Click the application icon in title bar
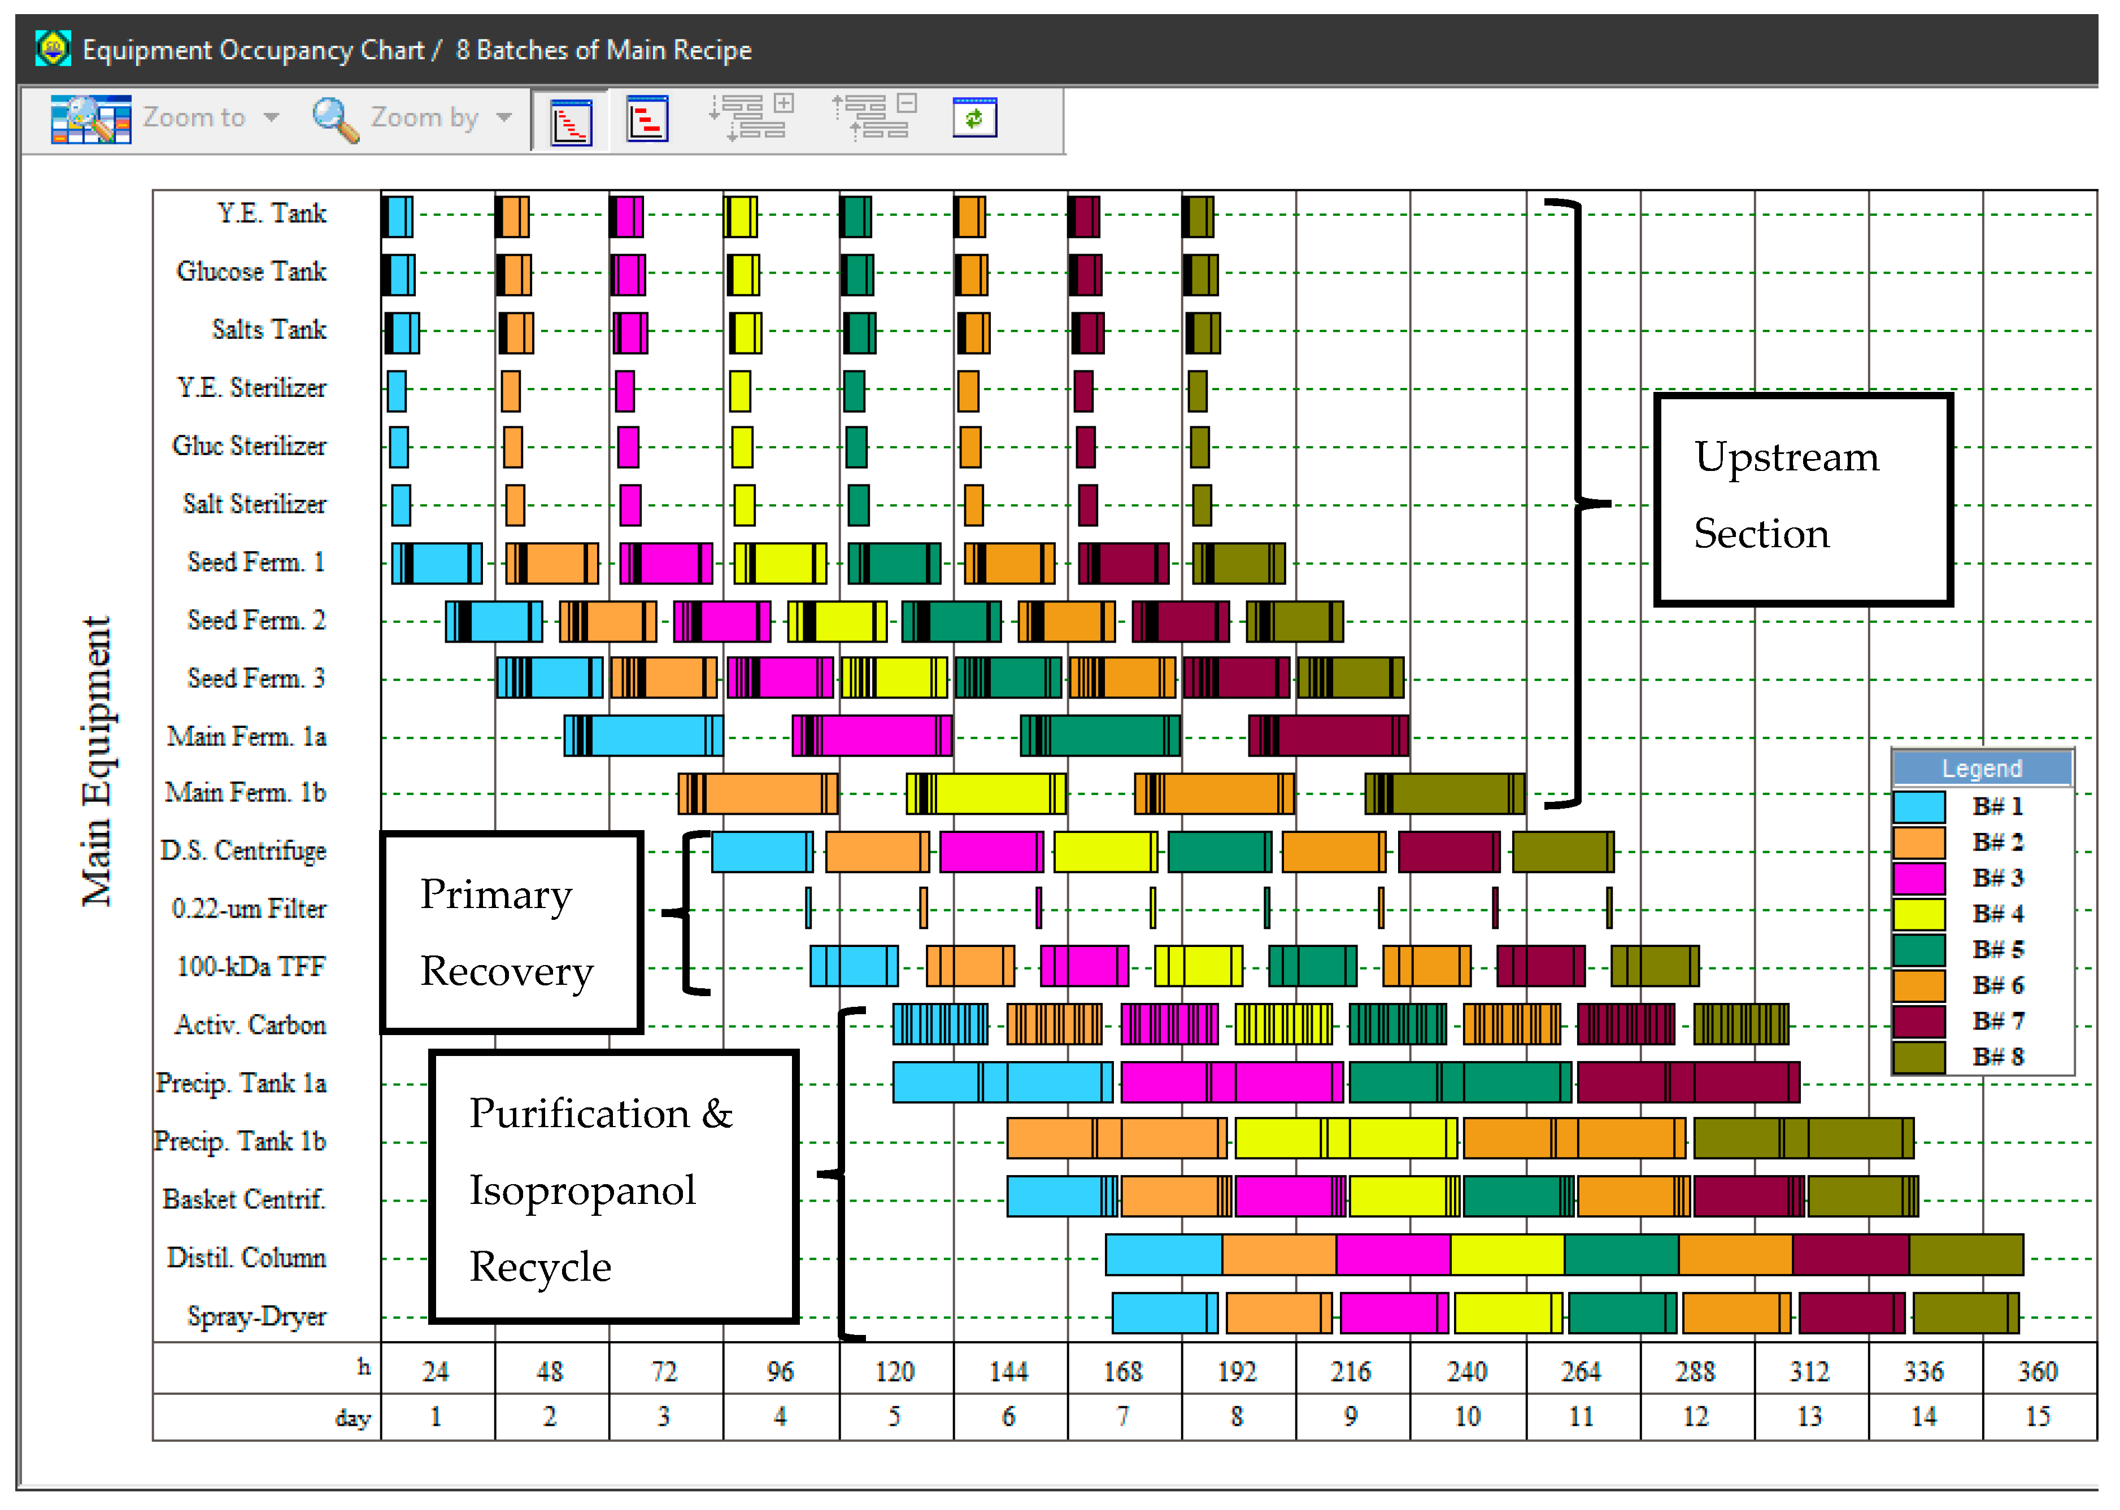 tap(53, 49)
